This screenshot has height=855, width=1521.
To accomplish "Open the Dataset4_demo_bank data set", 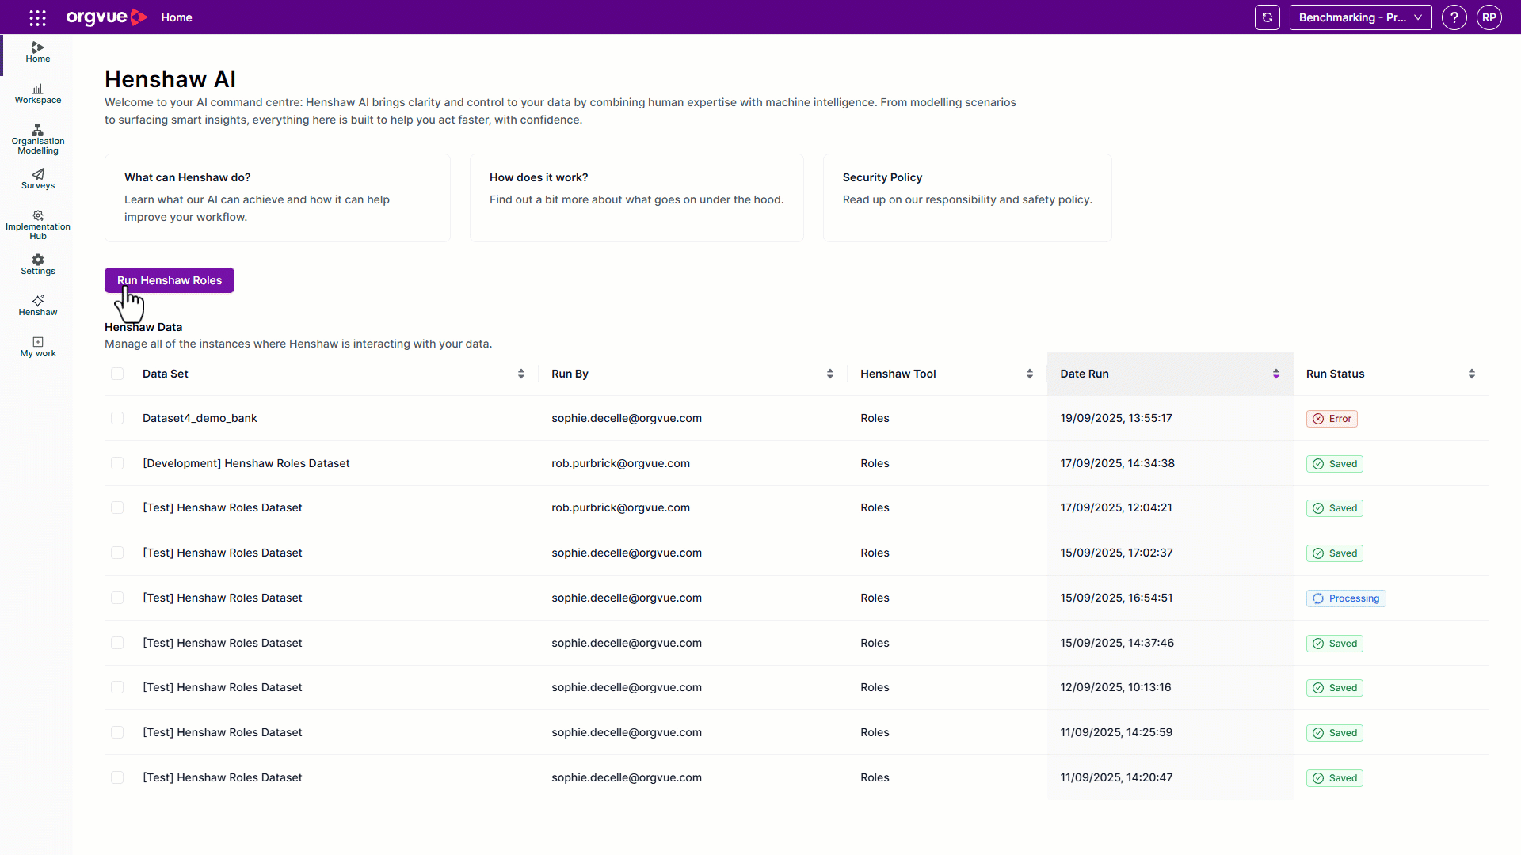I will [x=200, y=418].
